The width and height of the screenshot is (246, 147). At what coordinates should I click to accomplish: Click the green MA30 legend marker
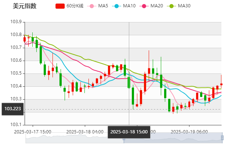click(x=171, y=6)
